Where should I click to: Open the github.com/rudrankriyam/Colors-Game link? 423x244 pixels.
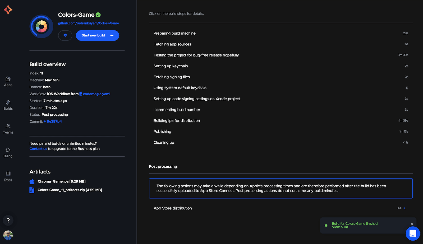[89, 23]
